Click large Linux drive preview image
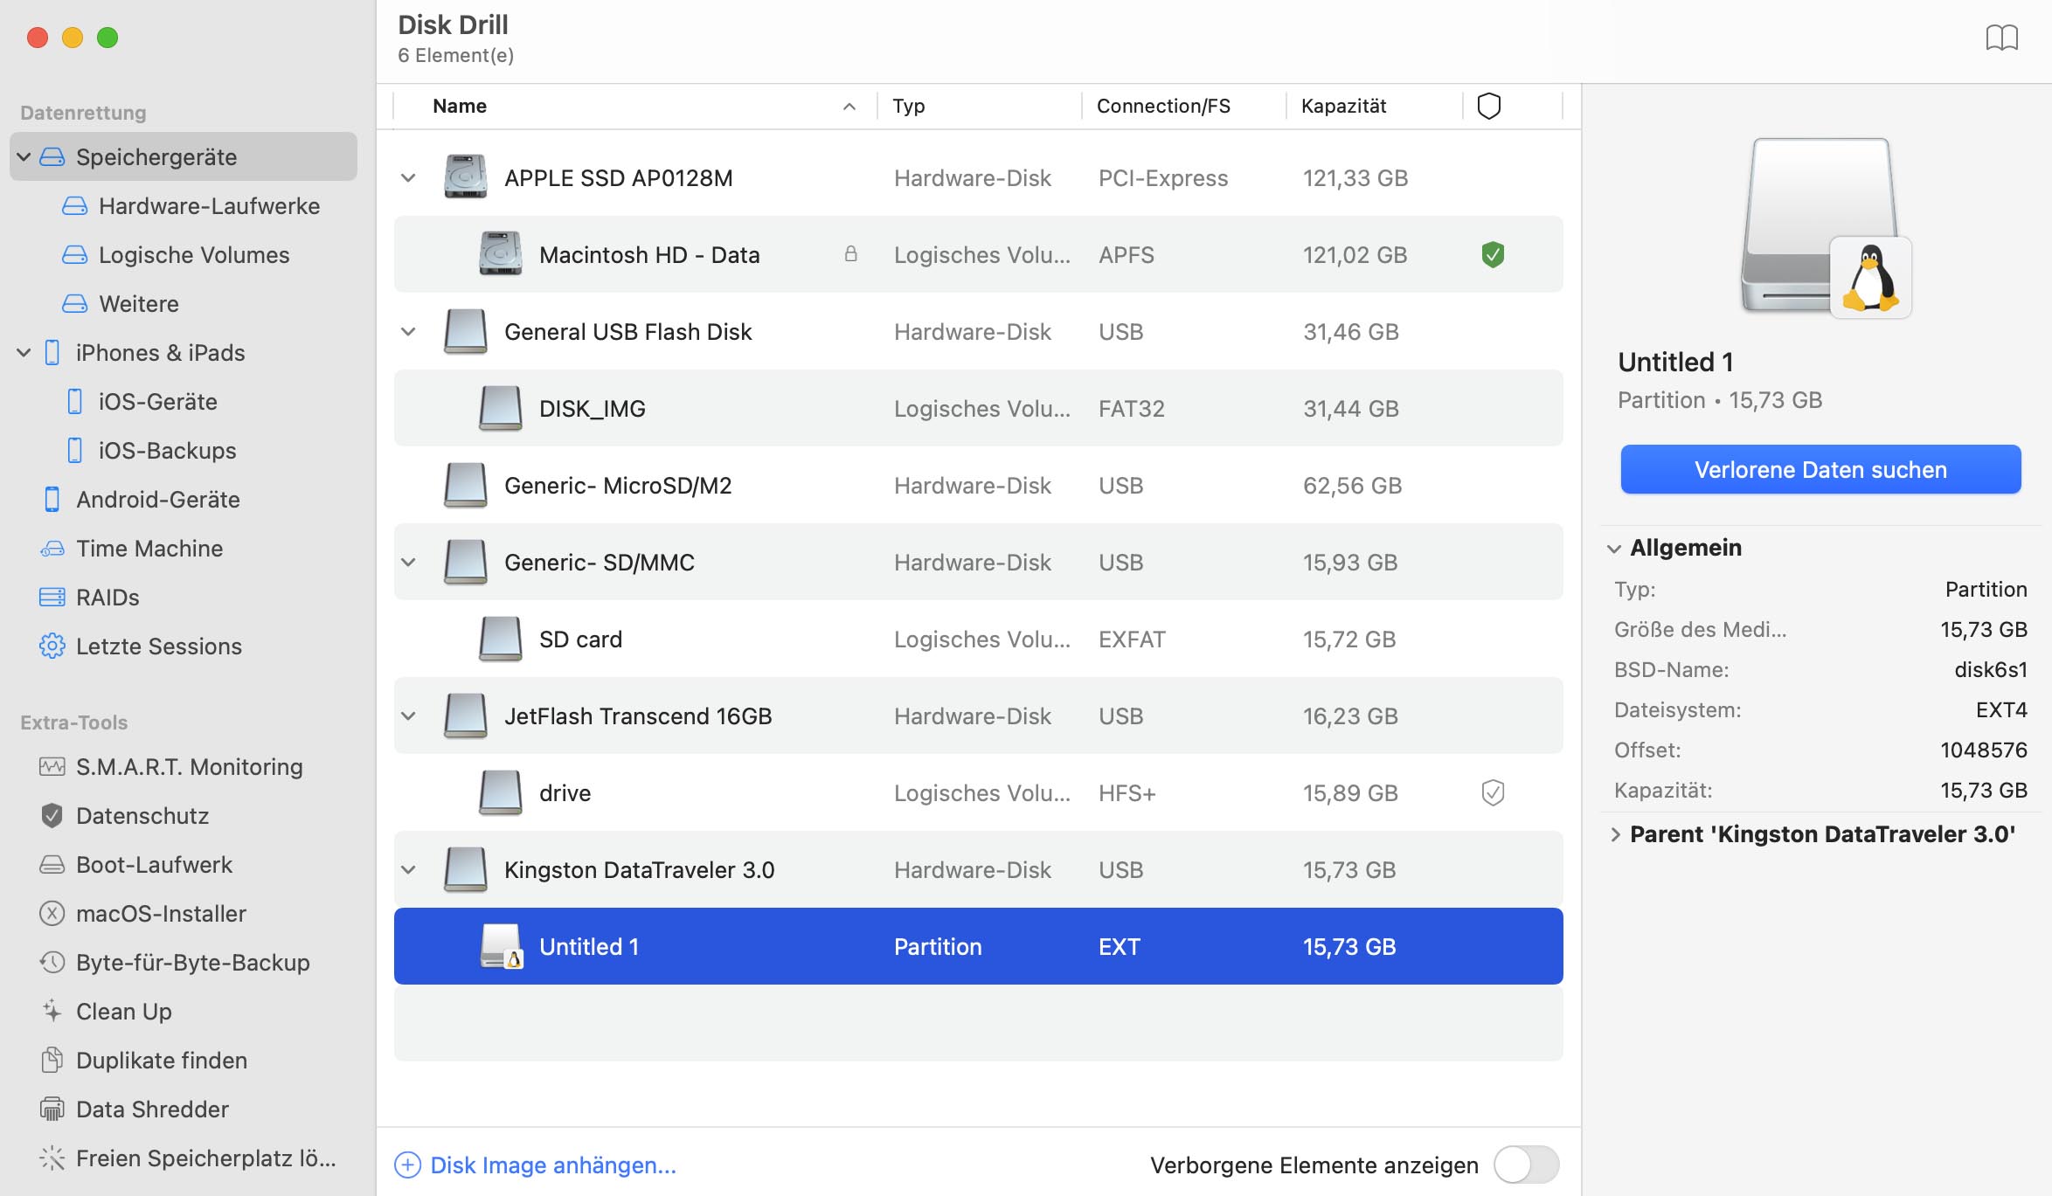This screenshot has width=2052, height=1196. pyautogui.click(x=1826, y=228)
